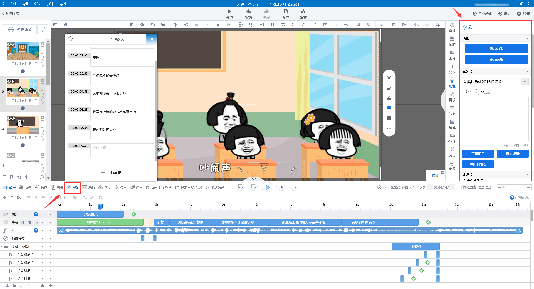Click the help icon on 镜头 track

point(36,214)
